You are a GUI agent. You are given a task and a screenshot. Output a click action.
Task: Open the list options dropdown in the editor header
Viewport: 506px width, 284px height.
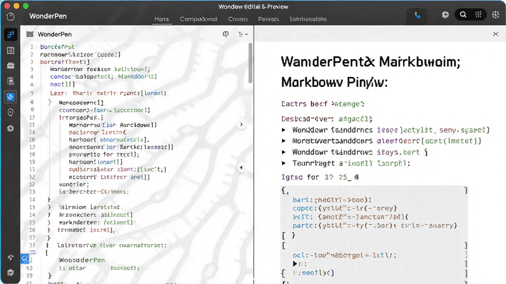243,34
